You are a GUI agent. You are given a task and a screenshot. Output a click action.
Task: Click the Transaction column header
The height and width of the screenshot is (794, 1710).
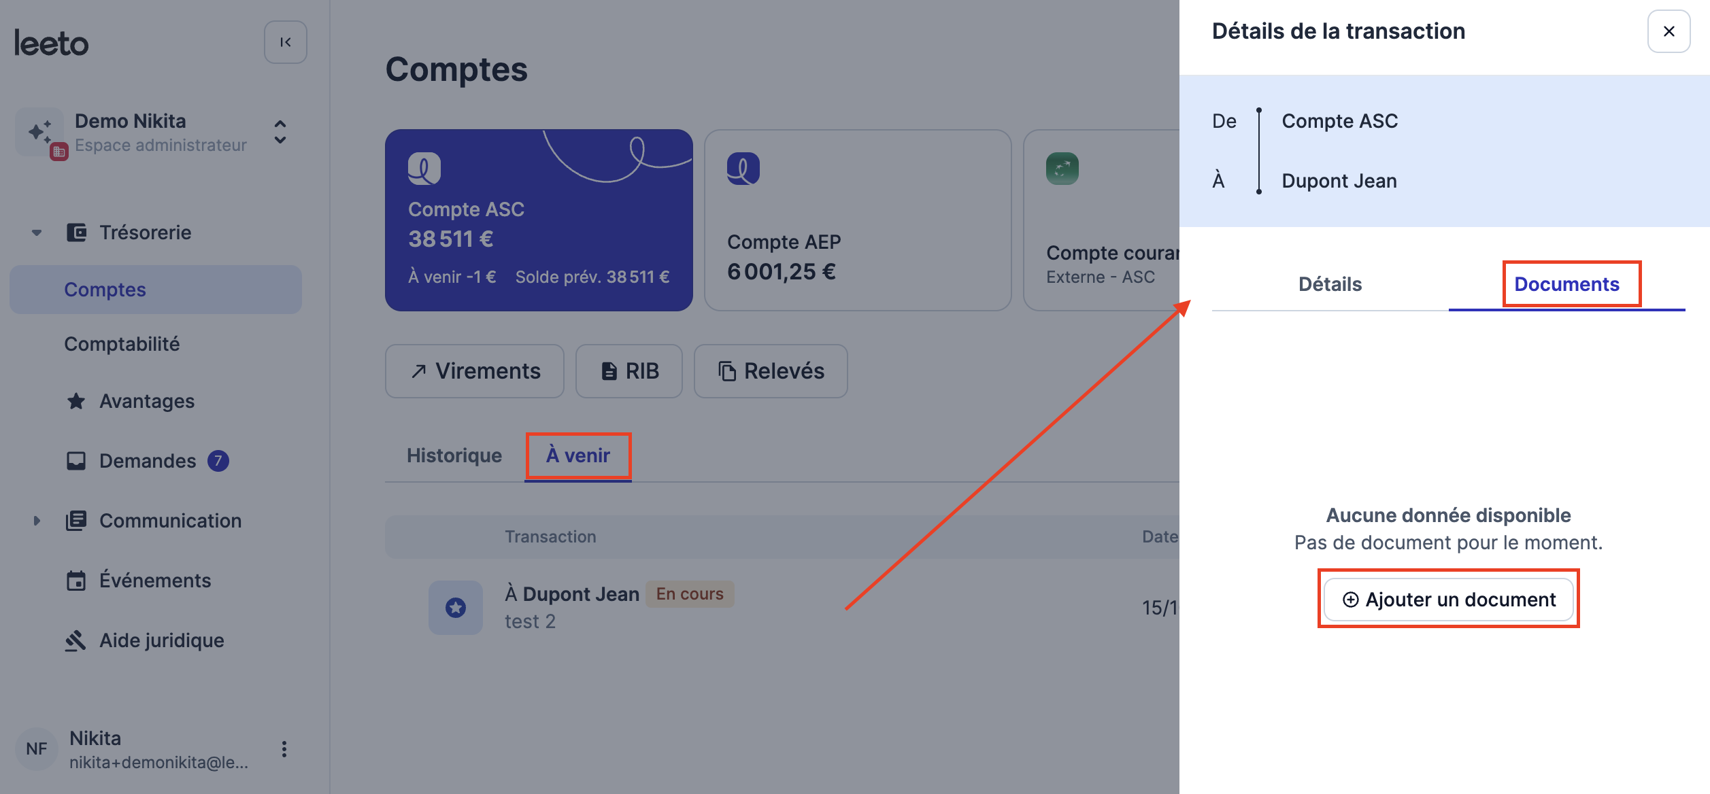click(x=550, y=537)
